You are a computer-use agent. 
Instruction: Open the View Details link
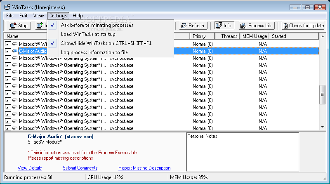pos(30,168)
